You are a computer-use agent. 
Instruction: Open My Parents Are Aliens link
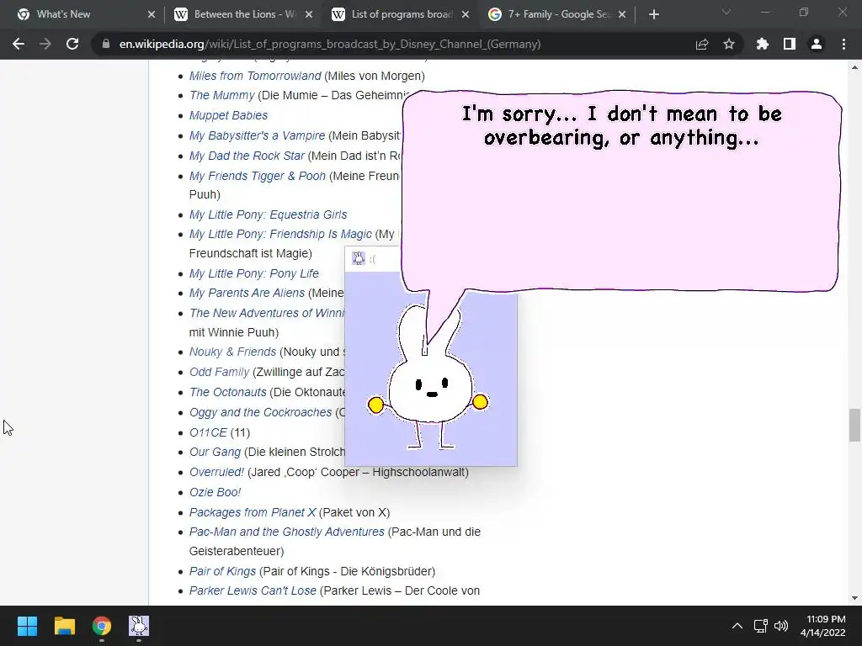click(247, 293)
